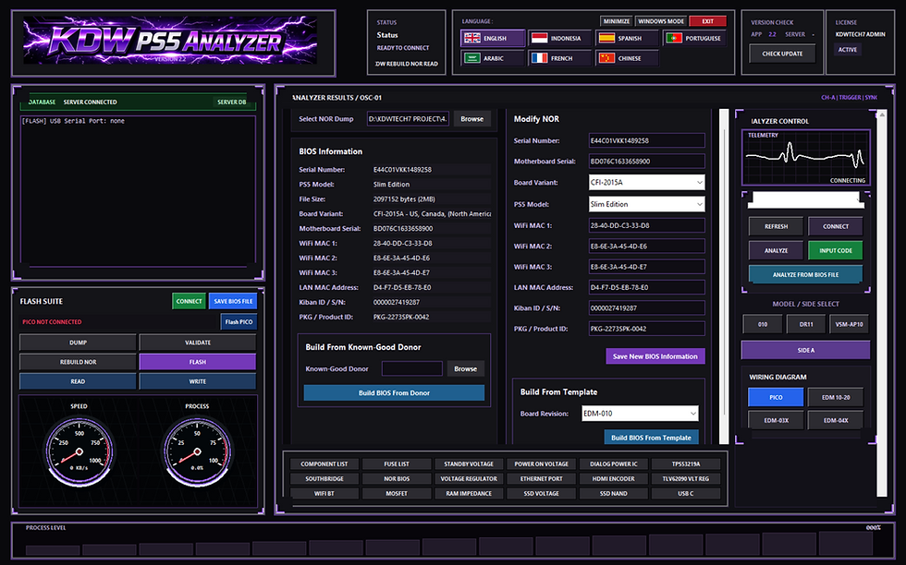Select model DR11
This screenshot has width=906, height=565.
pyautogui.click(x=806, y=324)
